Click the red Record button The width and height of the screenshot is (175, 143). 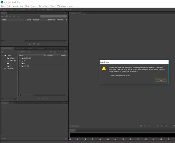pyautogui.click(x=170, y=126)
